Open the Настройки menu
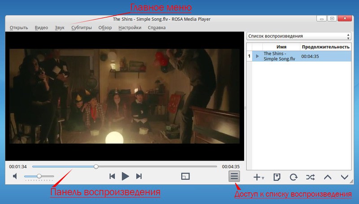The width and height of the screenshot is (359, 204). pos(130,28)
